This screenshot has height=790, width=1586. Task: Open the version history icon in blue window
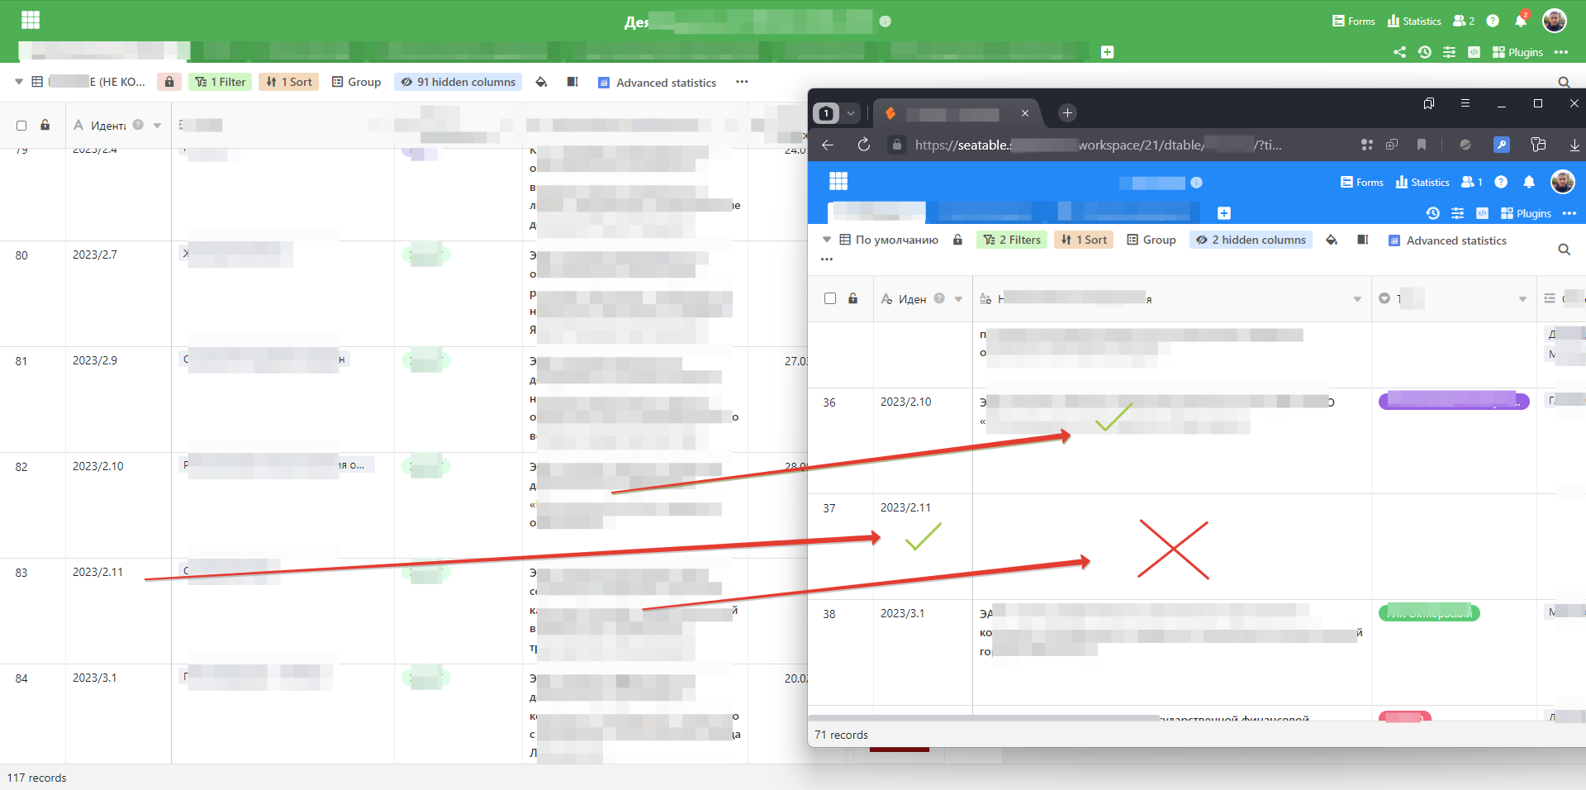[1433, 213]
